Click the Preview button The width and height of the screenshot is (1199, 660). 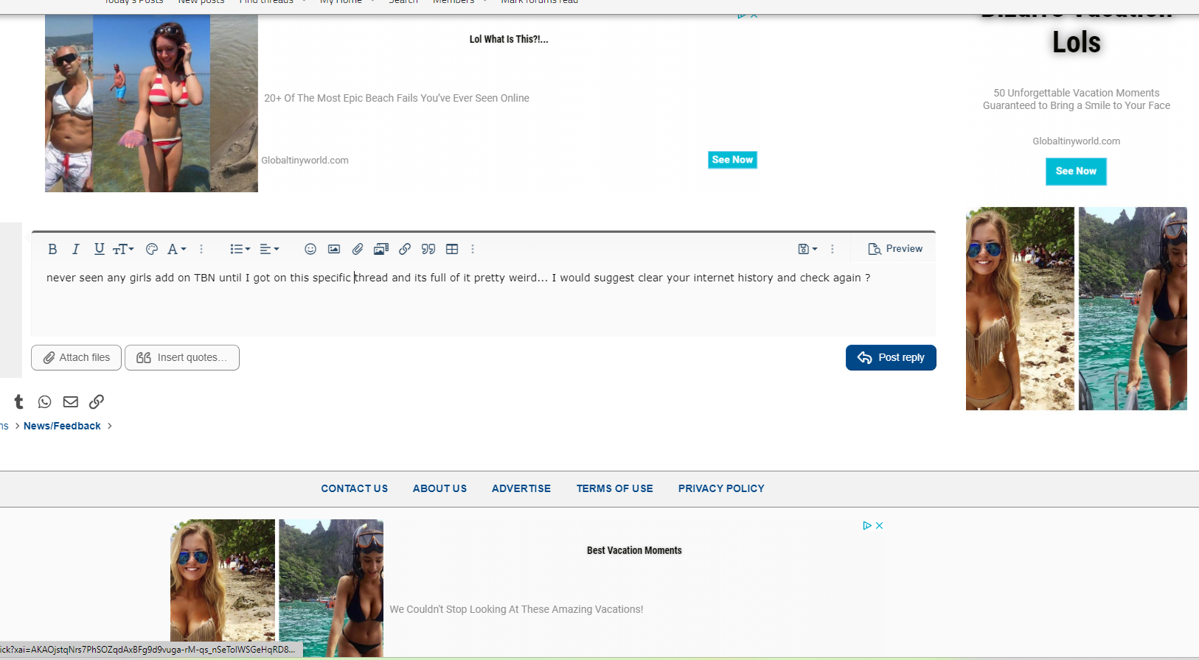click(895, 249)
